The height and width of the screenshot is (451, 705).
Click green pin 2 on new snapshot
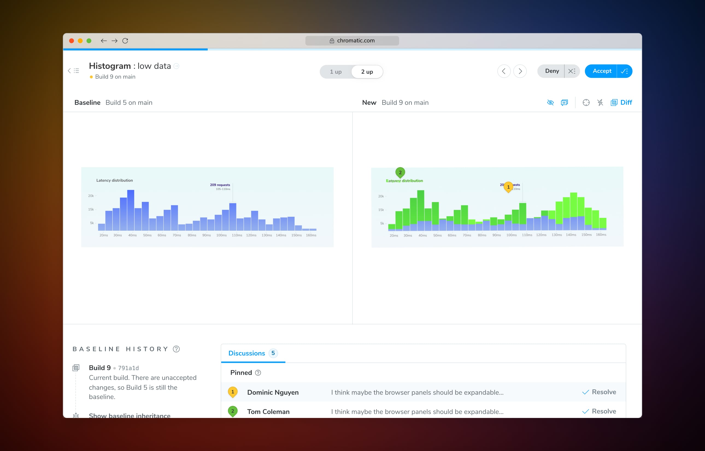click(400, 173)
